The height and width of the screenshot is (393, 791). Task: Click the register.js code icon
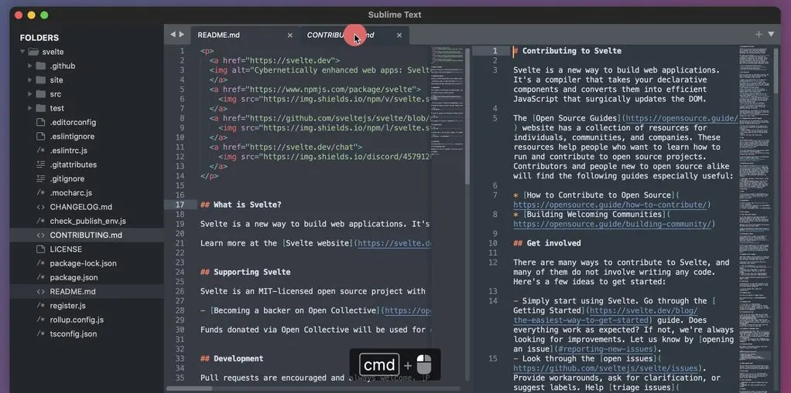pos(41,305)
